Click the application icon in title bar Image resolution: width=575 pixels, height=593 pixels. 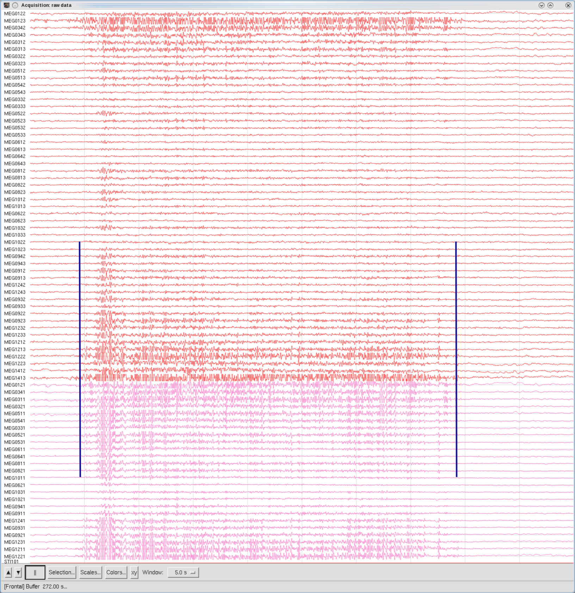[x=6, y=5]
